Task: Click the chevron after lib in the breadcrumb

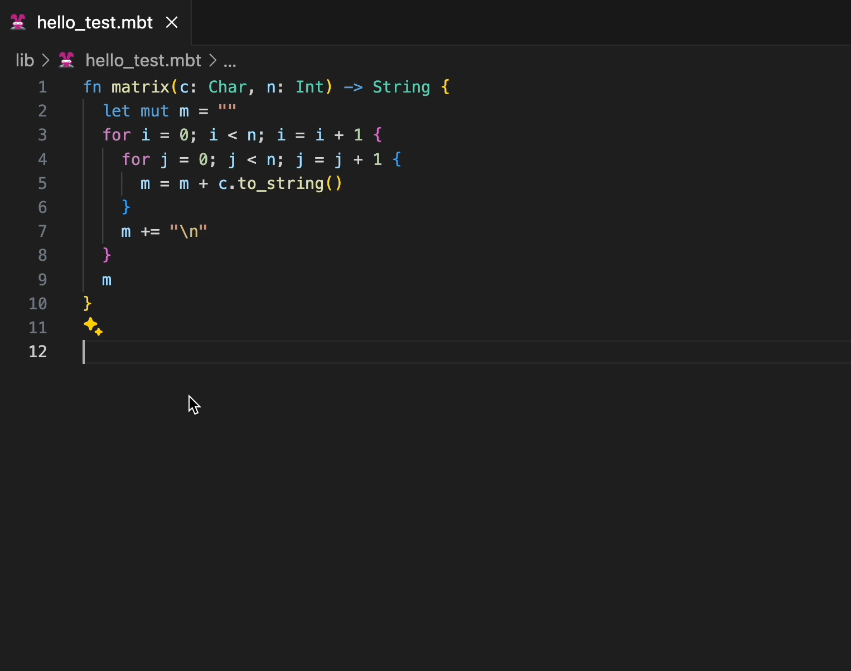Action: (46, 60)
